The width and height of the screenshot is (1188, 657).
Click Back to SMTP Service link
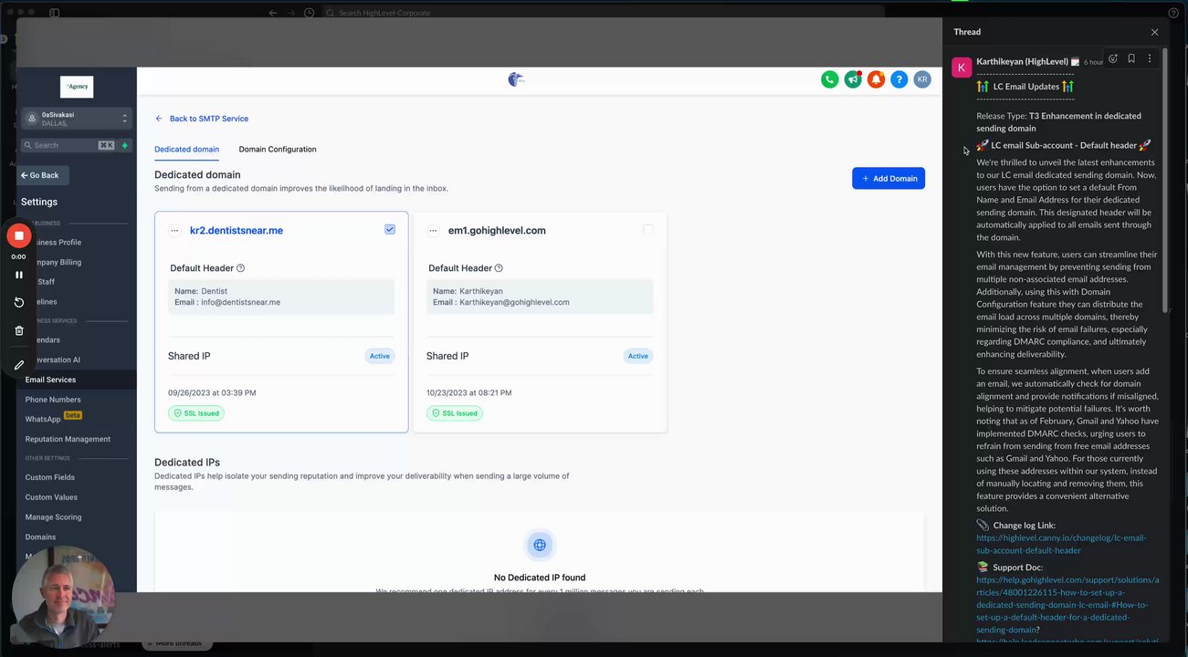click(x=202, y=119)
